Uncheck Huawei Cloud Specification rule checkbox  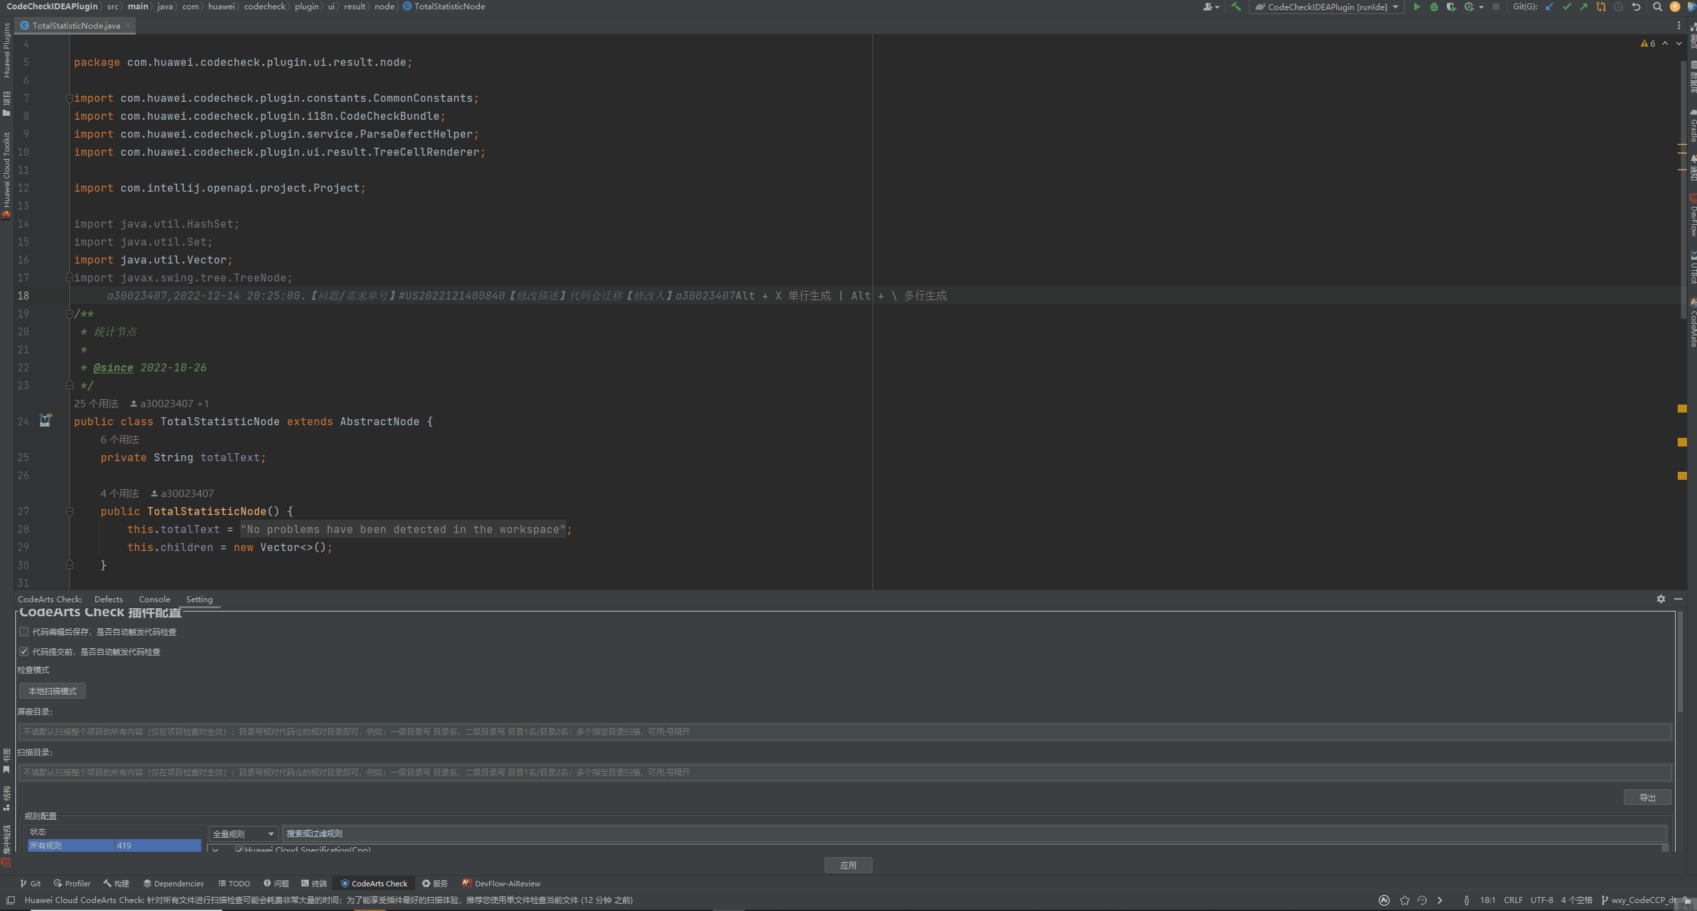239,850
